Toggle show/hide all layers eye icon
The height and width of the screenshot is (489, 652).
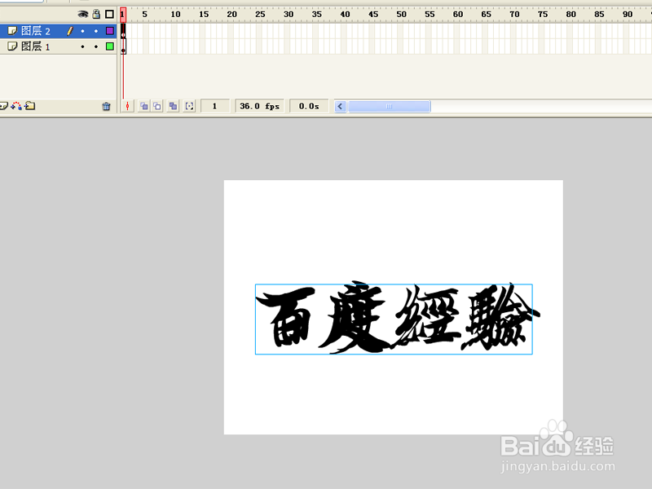pos(83,14)
